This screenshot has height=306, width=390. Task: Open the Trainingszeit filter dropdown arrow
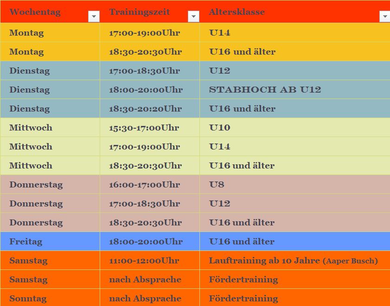[x=193, y=17]
